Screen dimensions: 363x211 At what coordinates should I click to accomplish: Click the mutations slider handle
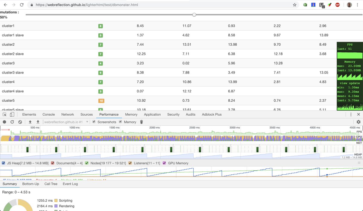coord(194,15)
